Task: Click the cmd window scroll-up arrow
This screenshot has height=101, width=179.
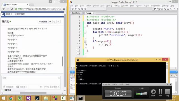Action: (x=167, y=64)
